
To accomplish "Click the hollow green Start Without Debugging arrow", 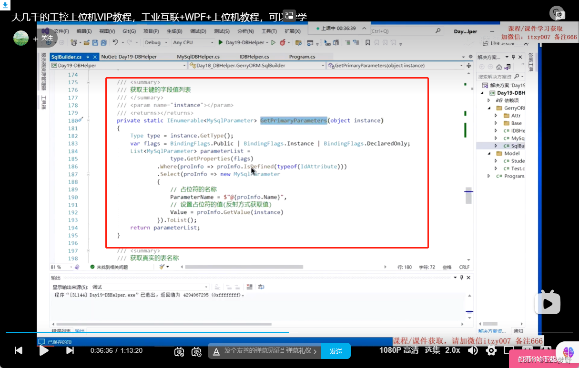I will click(274, 42).
